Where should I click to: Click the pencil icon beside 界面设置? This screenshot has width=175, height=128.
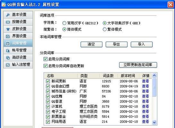[x=8, y=36]
